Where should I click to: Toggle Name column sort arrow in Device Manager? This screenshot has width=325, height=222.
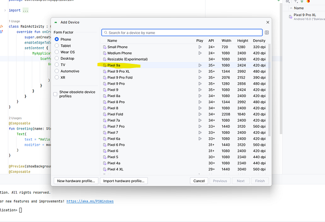(291, 8)
